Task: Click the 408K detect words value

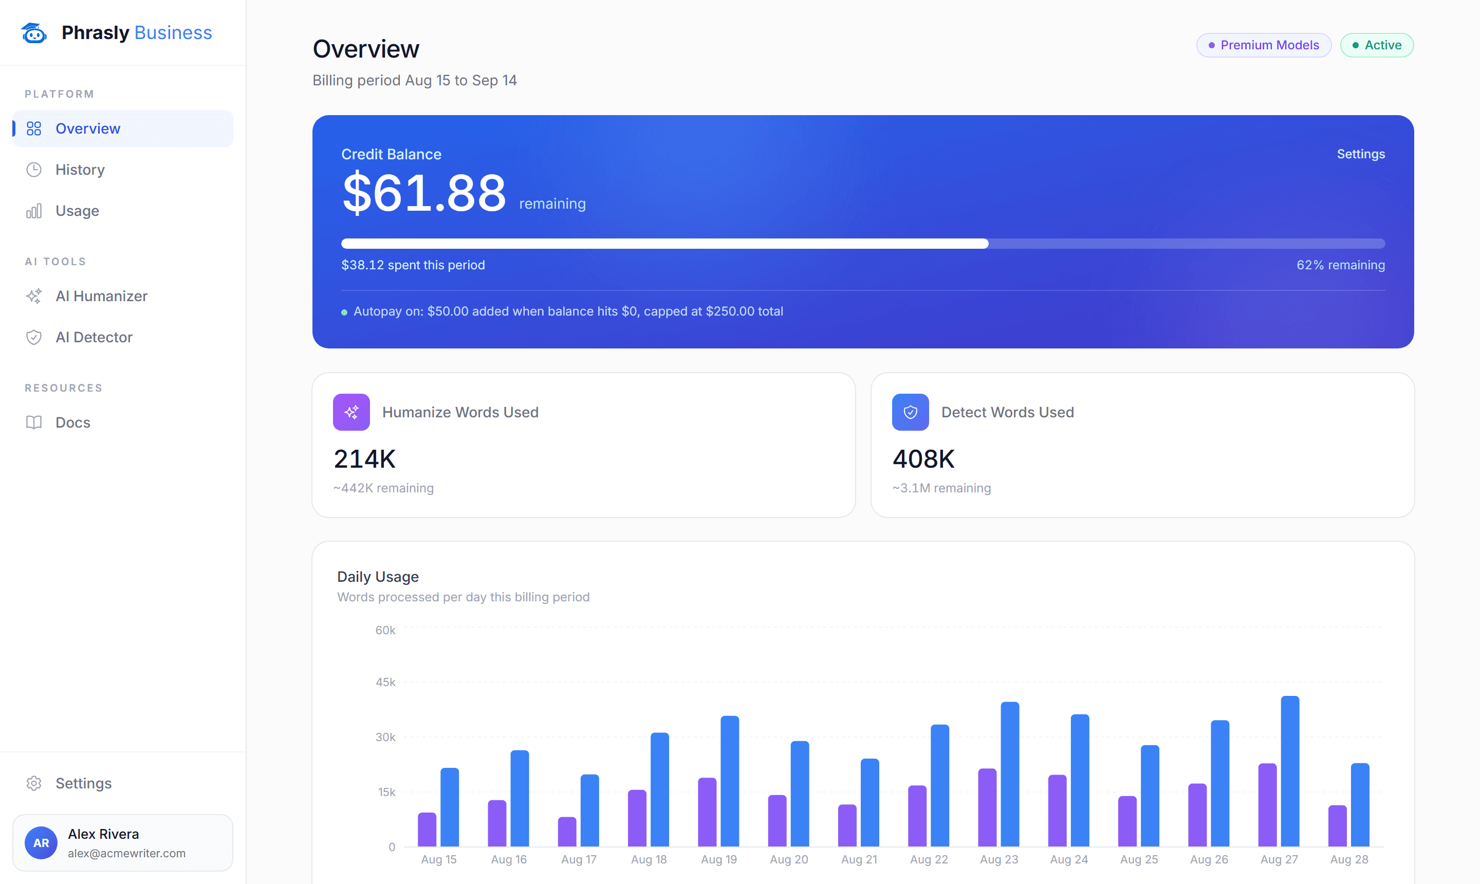Action: click(x=923, y=459)
